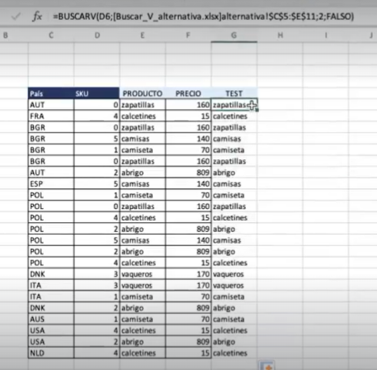Select calcetines in PRODUCTO of the USA row
Viewport: 377px width, 370px height.
click(x=143, y=330)
